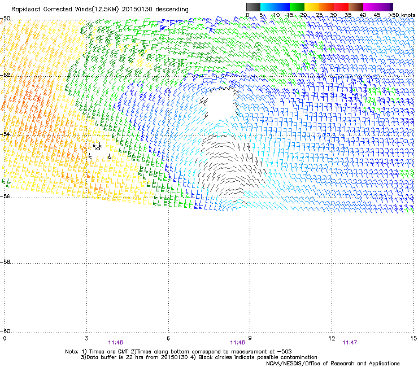Click the '11:48' time stamp just left of longitude 9
The image size is (418, 367).
[237, 343]
